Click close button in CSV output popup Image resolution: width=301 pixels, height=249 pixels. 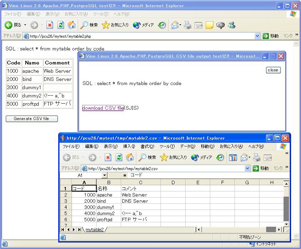(273, 70)
